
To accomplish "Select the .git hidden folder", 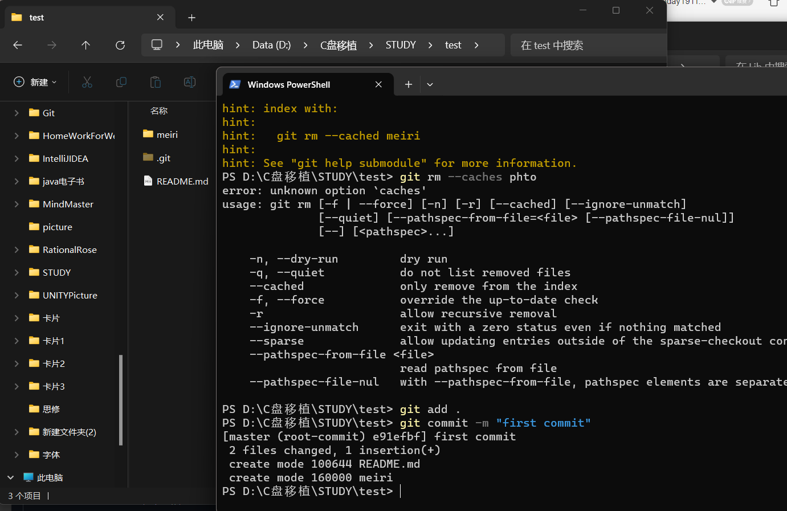I will pyautogui.click(x=157, y=158).
